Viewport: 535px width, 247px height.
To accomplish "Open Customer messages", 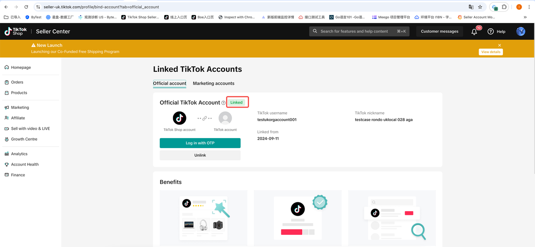I will [439, 31].
